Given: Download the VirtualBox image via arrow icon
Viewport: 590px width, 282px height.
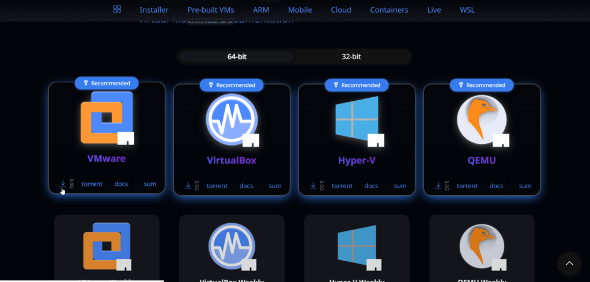Looking at the screenshot, I should [188, 186].
